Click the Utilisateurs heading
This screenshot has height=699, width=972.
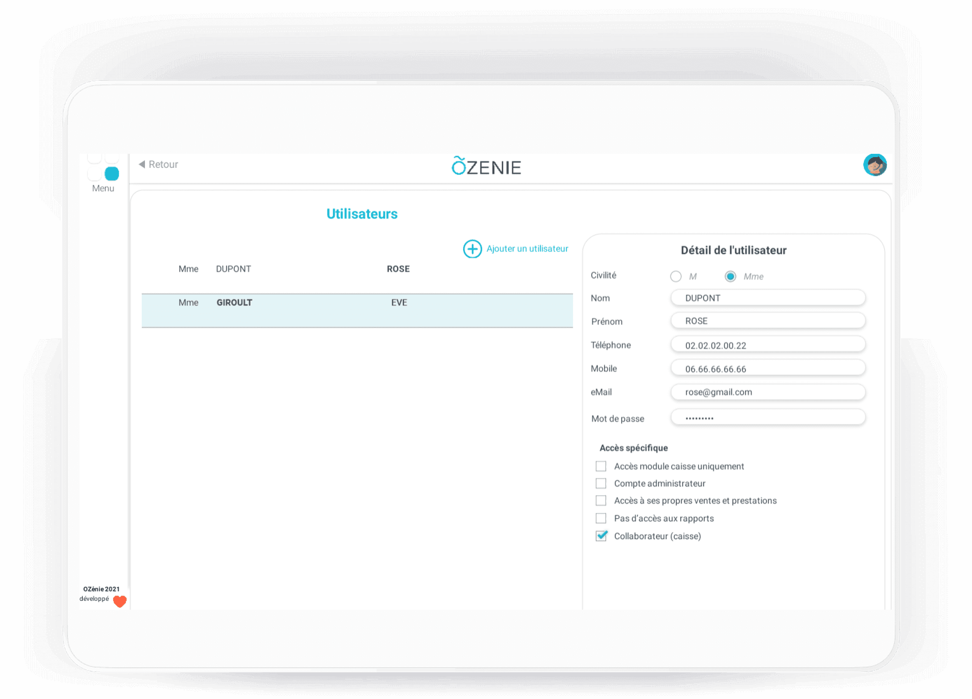tap(362, 214)
